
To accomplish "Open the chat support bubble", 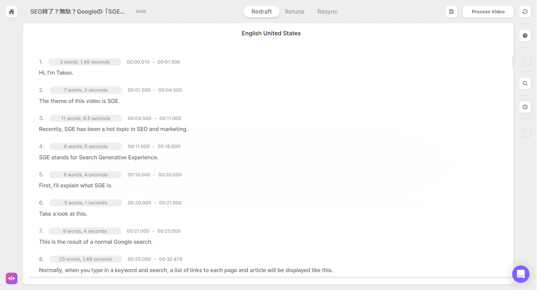I will pos(521,274).
